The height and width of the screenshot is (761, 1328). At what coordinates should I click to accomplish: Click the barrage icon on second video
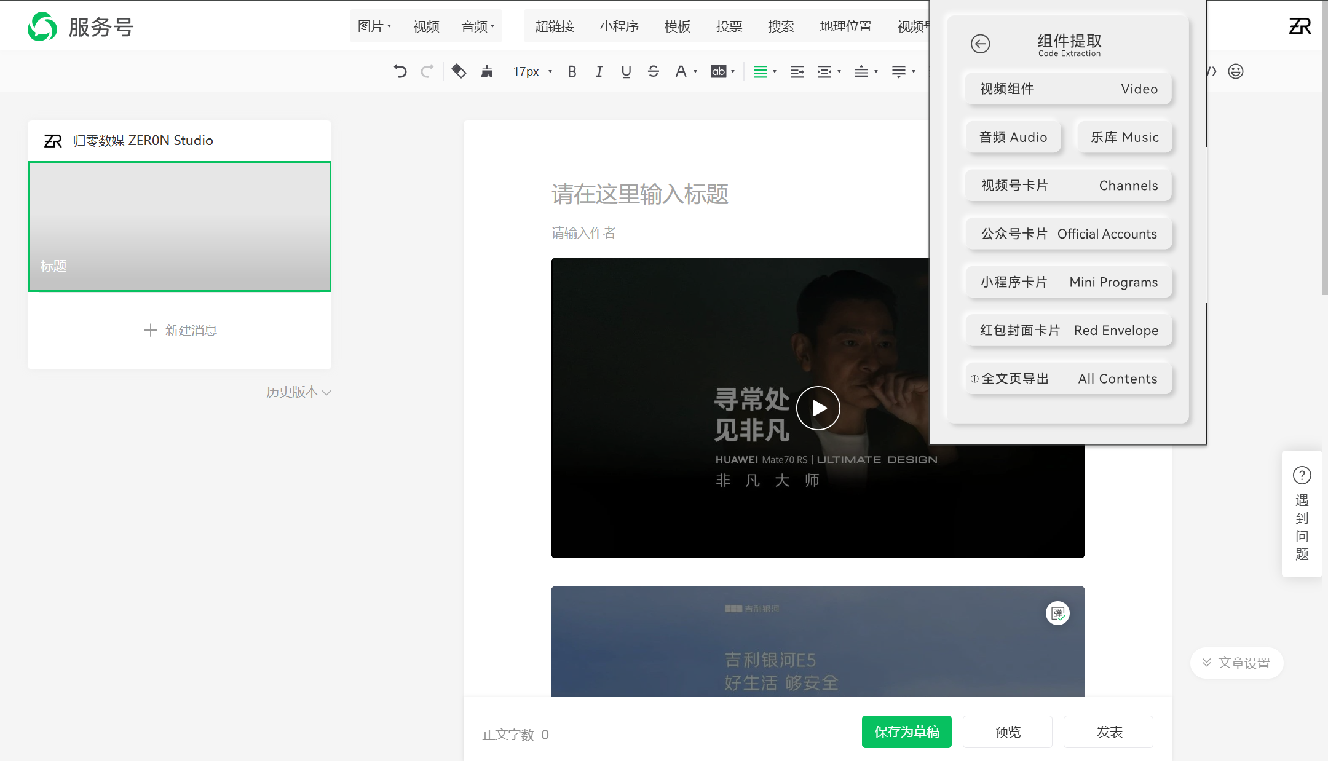point(1057,613)
